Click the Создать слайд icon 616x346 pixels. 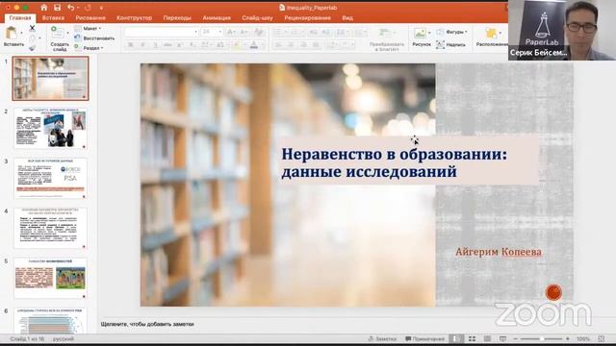[58, 32]
